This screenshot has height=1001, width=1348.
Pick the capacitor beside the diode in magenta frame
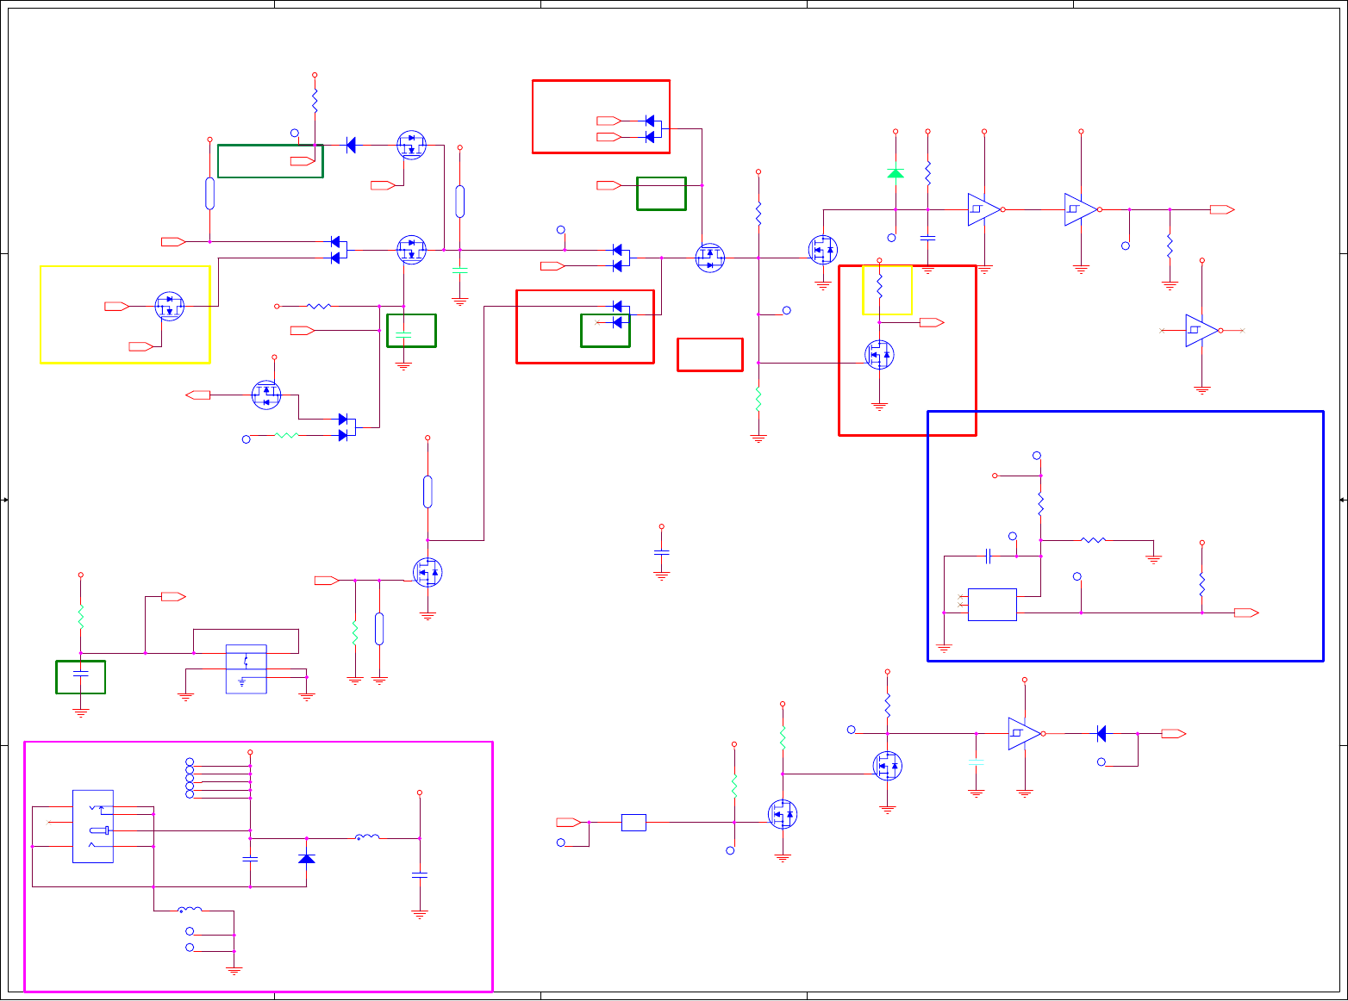[250, 859]
